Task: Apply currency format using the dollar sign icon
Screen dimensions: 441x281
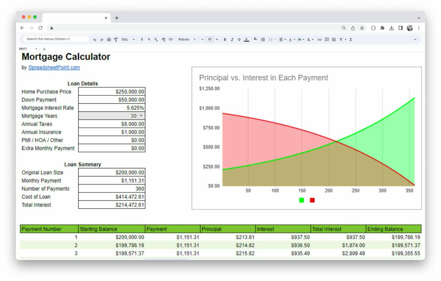Action: pos(142,39)
